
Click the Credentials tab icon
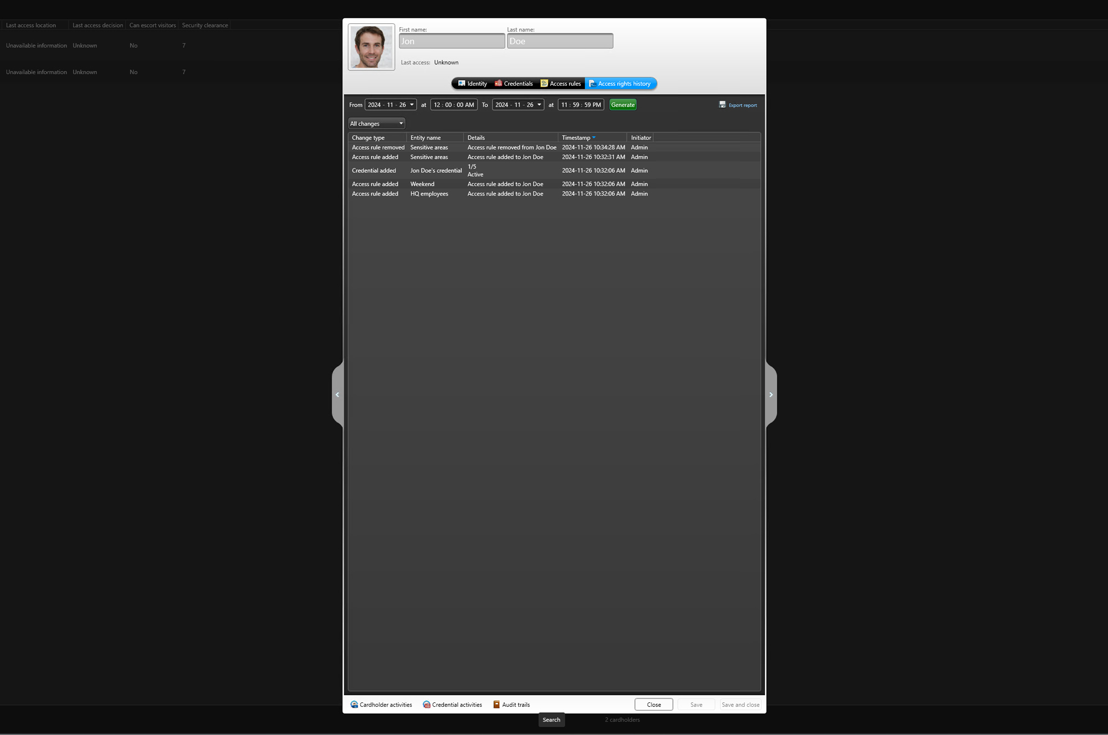coord(498,84)
